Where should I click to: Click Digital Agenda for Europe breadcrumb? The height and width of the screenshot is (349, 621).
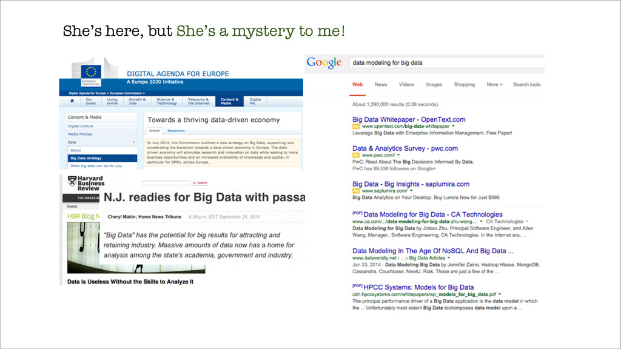pyautogui.click(x=87, y=93)
